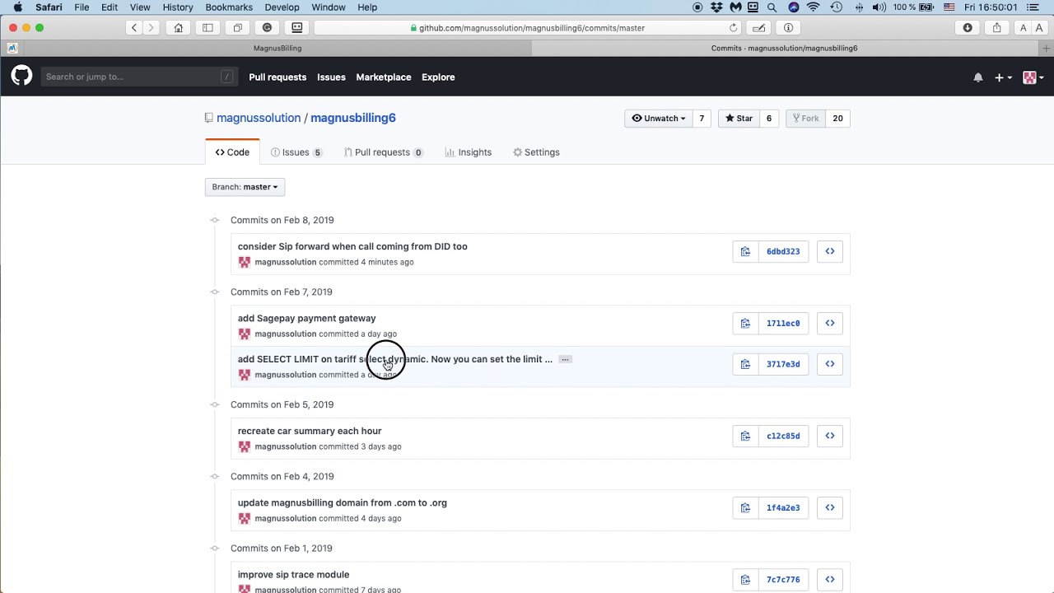Switch to the Issues repository tab

296,152
